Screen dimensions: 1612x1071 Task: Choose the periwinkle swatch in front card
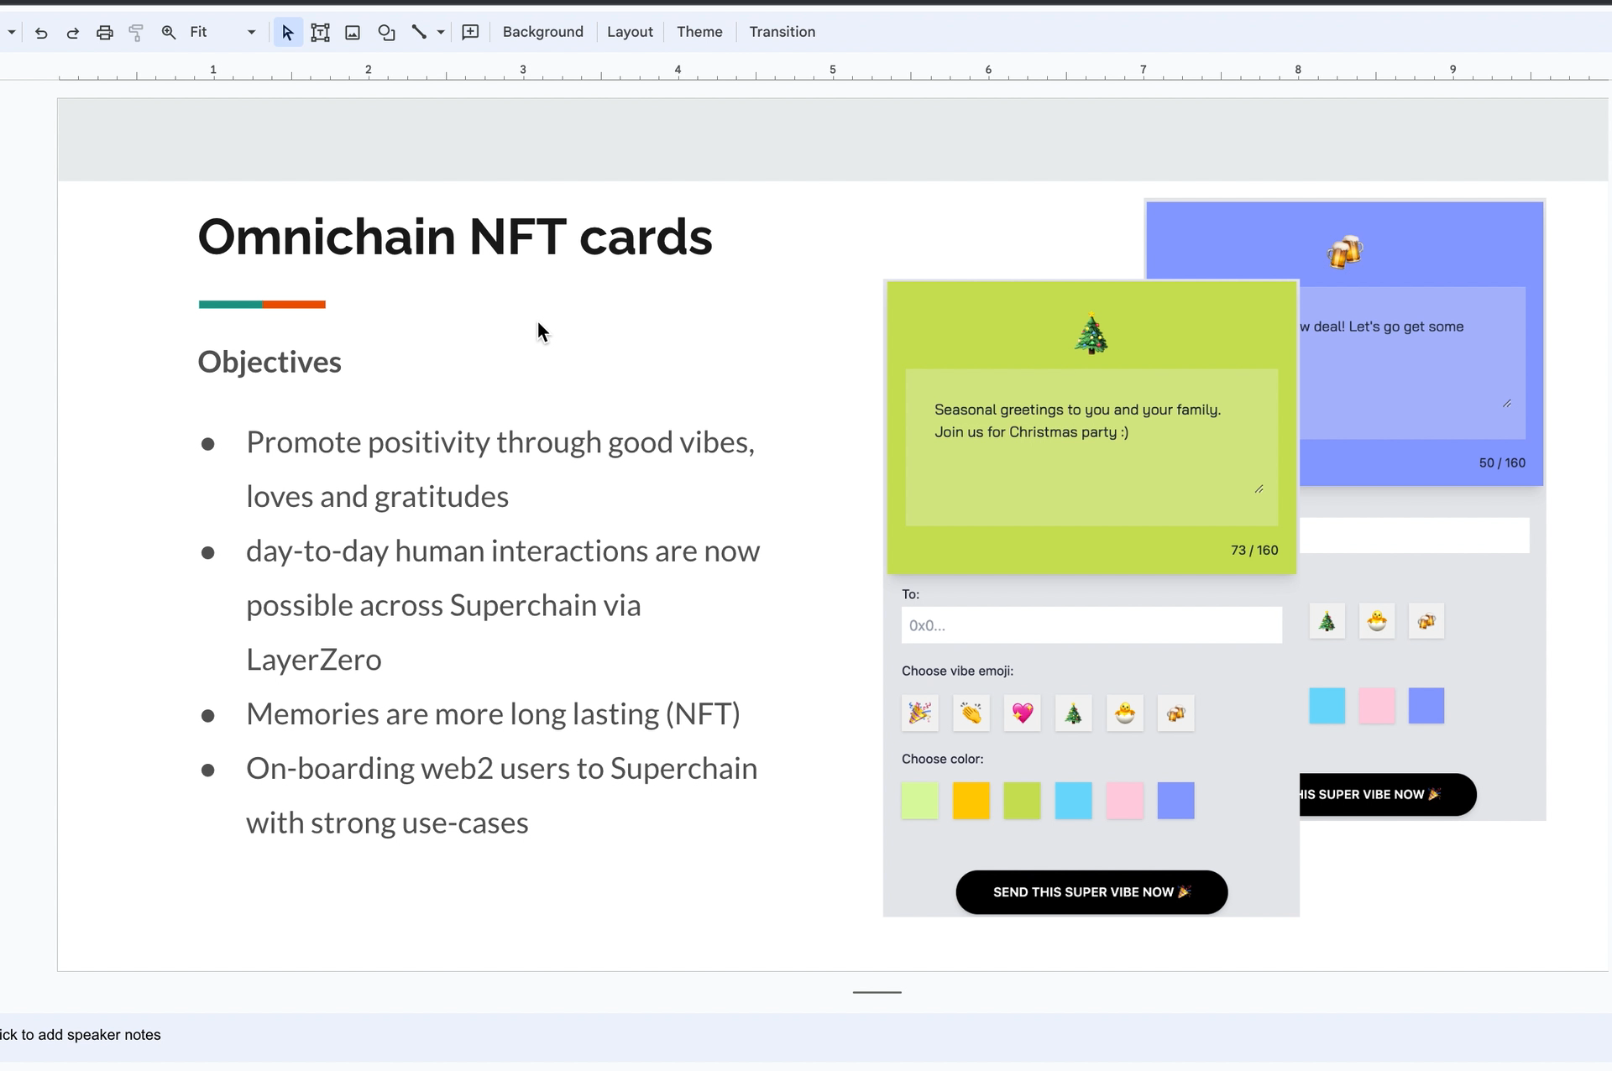tap(1176, 801)
